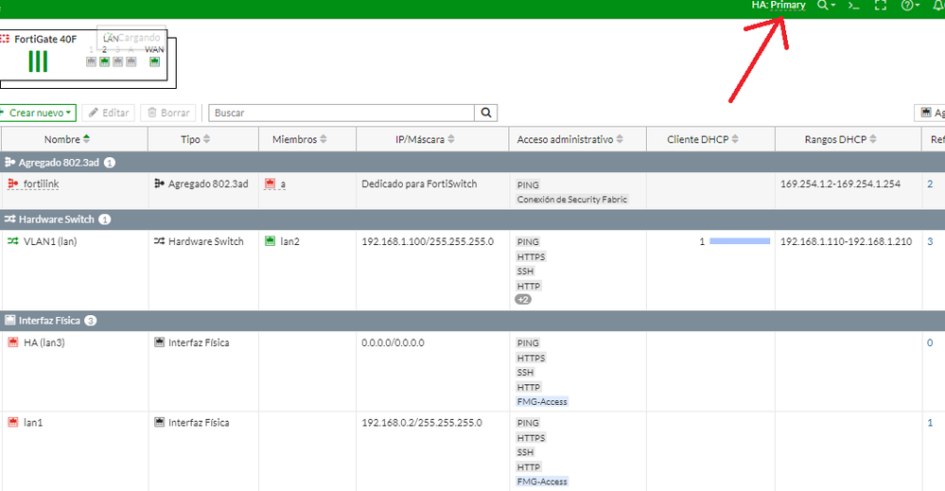Sort by Miembros column

point(300,139)
